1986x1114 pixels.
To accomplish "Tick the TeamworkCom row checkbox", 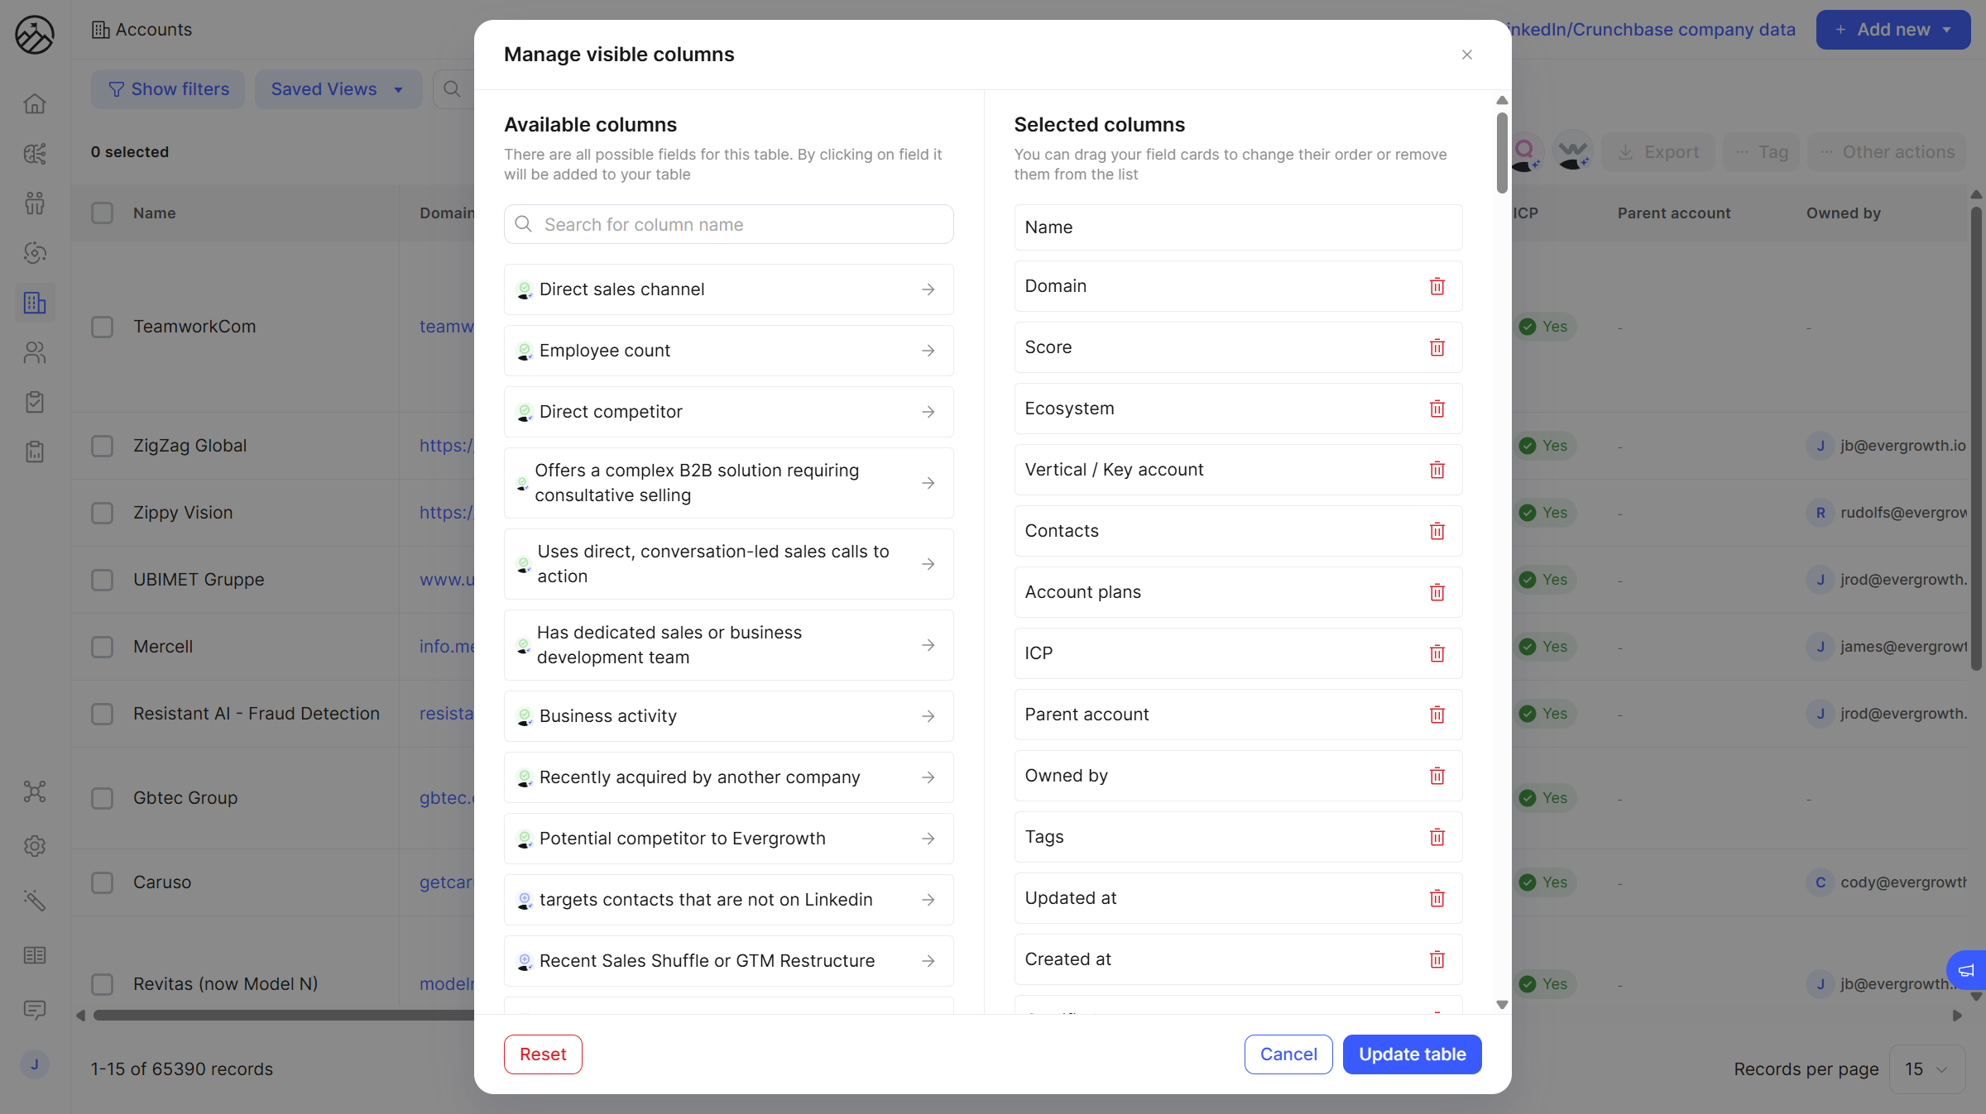I will coord(103,327).
